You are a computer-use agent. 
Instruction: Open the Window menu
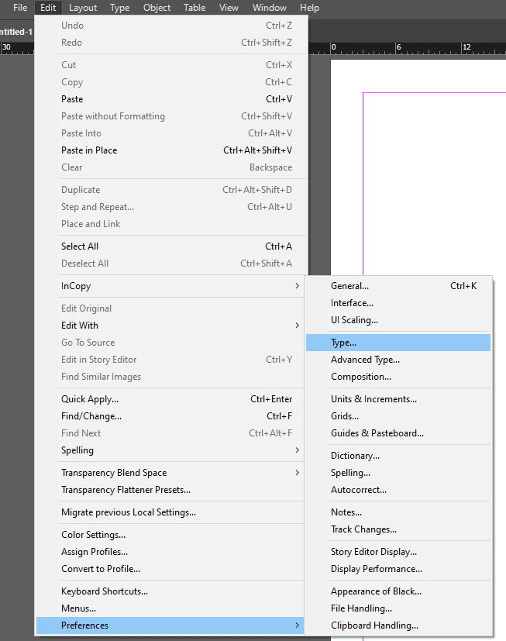pos(270,8)
